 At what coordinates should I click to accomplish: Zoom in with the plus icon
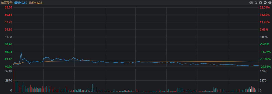coord(260,3)
